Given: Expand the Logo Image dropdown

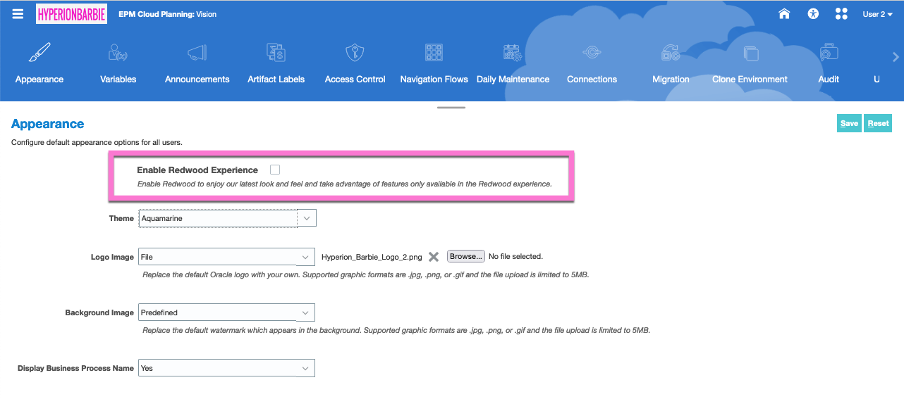Looking at the screenshot, I should click(305, 257).
